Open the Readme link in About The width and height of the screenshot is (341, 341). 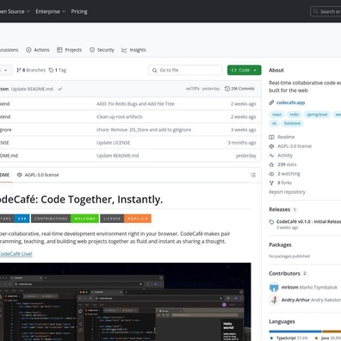286,137
